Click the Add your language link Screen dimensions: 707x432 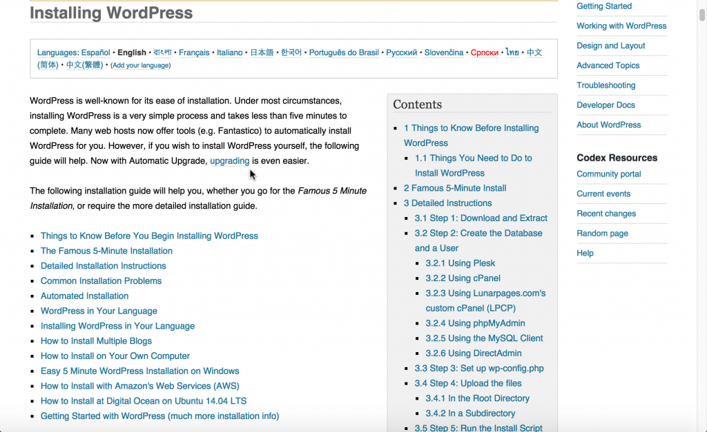coord(141,65)
